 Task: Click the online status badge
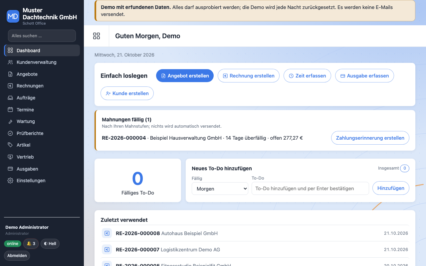[x=13, y=244]
